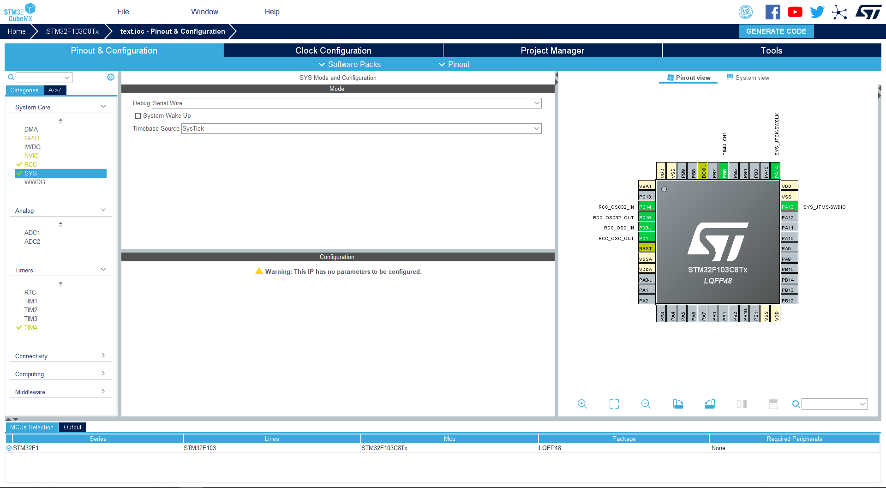Open the Software Packs dropdown menu
The image size is (886, 488).
coord(350,65)
